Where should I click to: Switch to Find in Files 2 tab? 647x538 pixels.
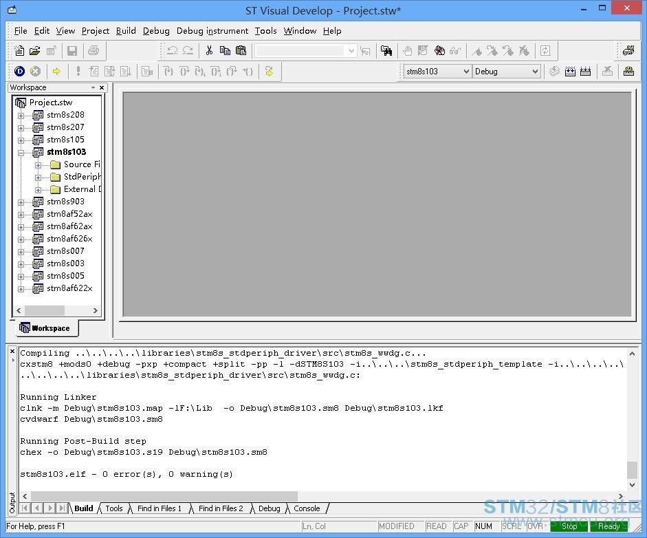pyautogui.click(x=221, y=508)
